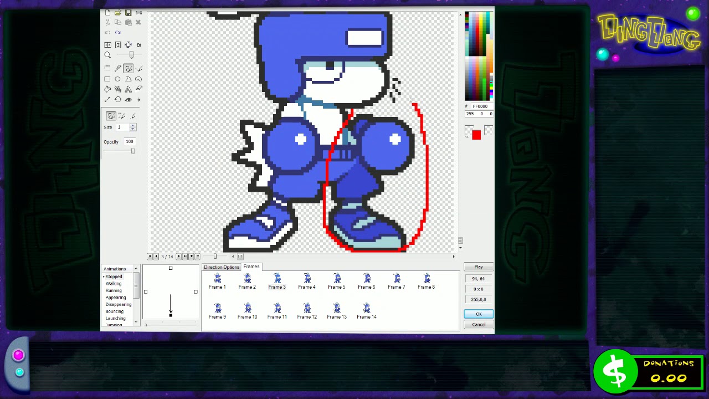This screenshot has height=399, width=709.
Task: Select the Bouncing animation
Action: [115, 311]
